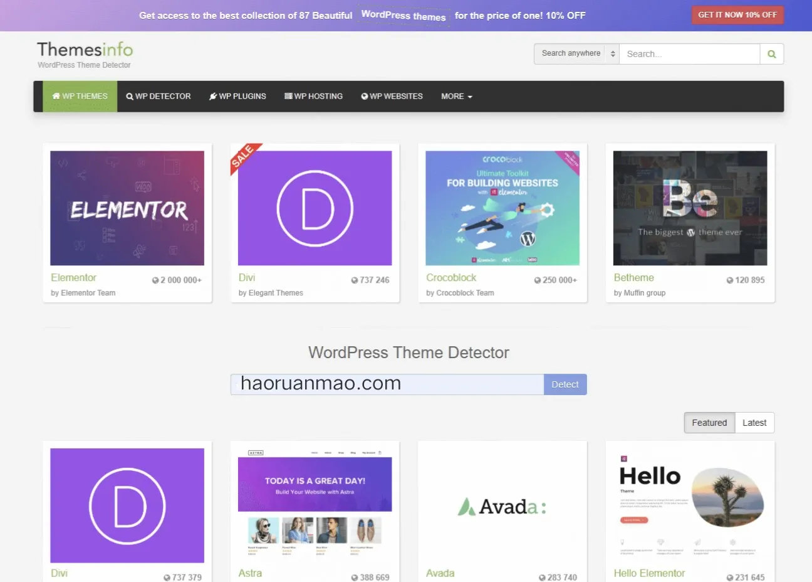Click the WordPress themes banner link

[x=403, y=16]
